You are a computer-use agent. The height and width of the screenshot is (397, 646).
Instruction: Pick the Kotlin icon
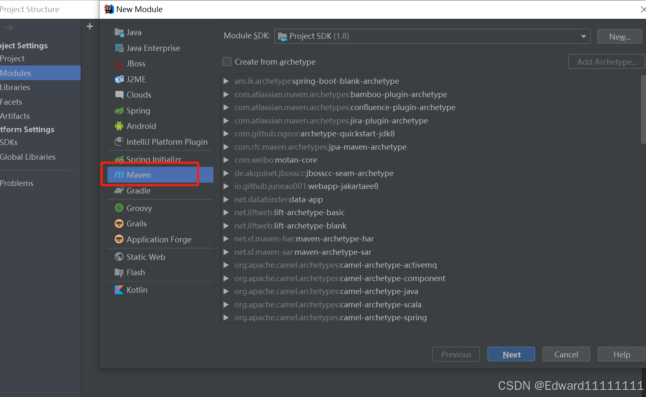tap(119, 290)
